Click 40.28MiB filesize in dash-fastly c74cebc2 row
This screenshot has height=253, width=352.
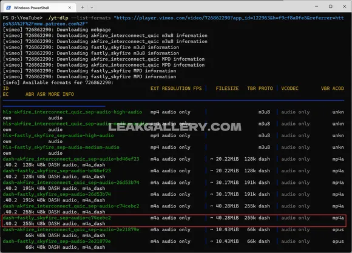tap(227, 218)
